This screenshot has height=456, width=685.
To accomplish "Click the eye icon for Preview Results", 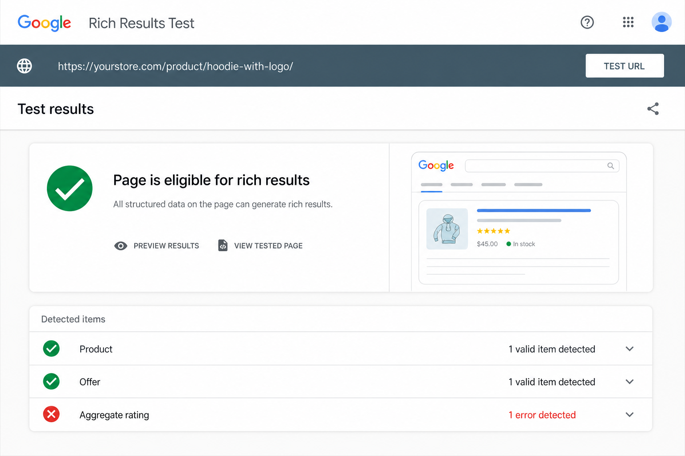I will [121, 246].
